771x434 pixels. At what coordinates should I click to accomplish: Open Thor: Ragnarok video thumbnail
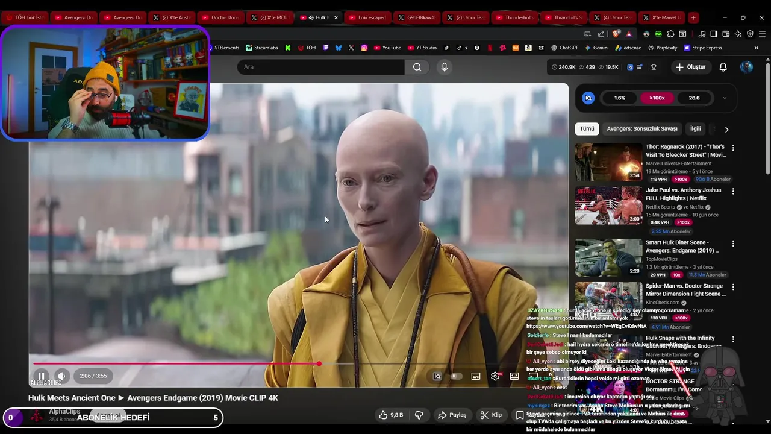point(608,162)
